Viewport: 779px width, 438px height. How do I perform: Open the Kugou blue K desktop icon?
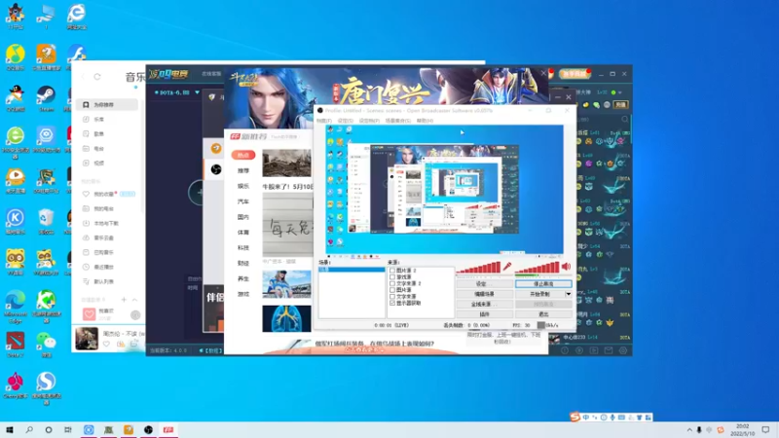point(16,222)
